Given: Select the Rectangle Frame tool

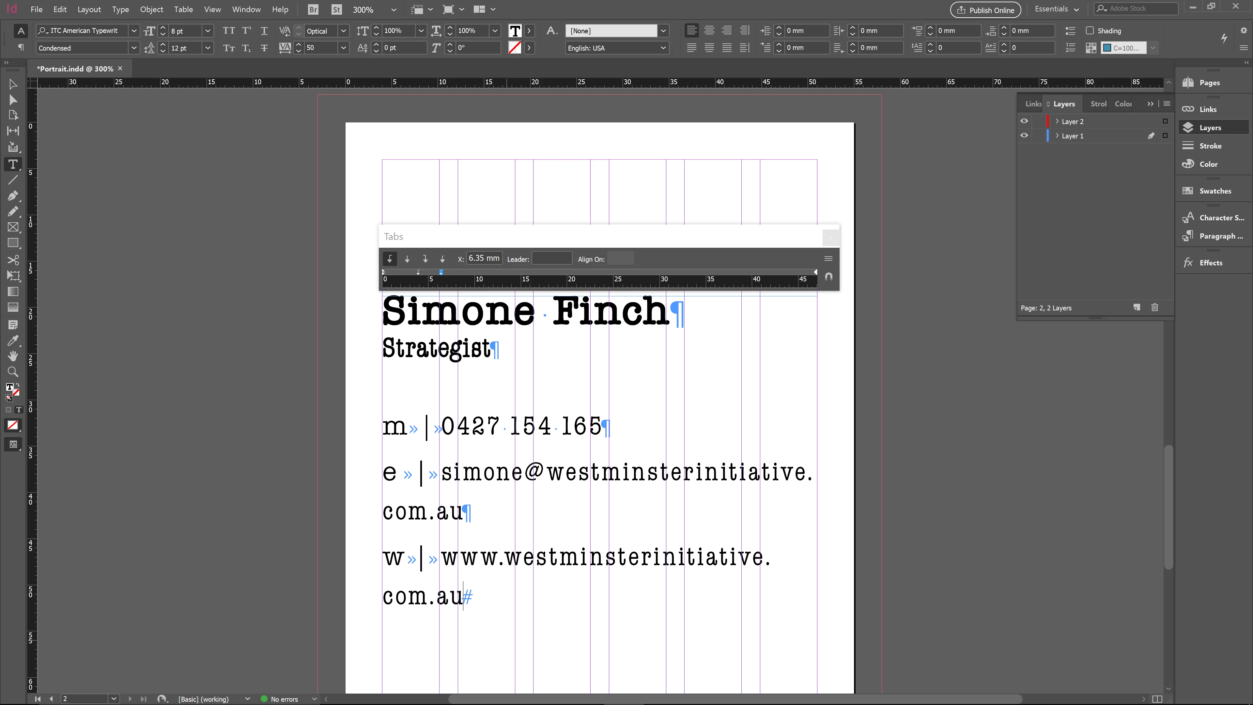Looking at the screenshot, I should [x=13, y=227].
